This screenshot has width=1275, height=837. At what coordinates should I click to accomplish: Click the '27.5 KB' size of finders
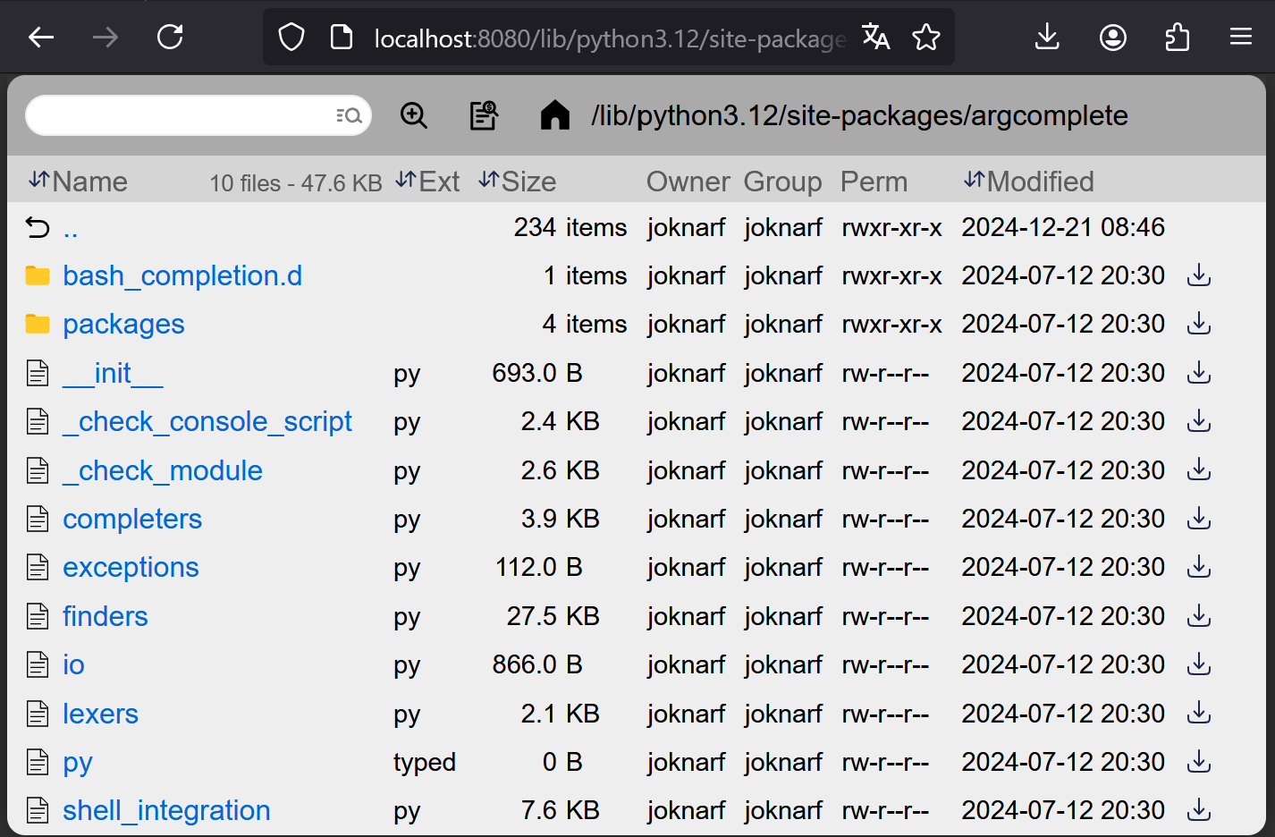(x=553, y=616)
